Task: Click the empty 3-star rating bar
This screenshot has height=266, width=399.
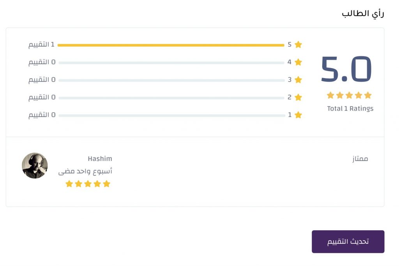Action: [171, 80]
